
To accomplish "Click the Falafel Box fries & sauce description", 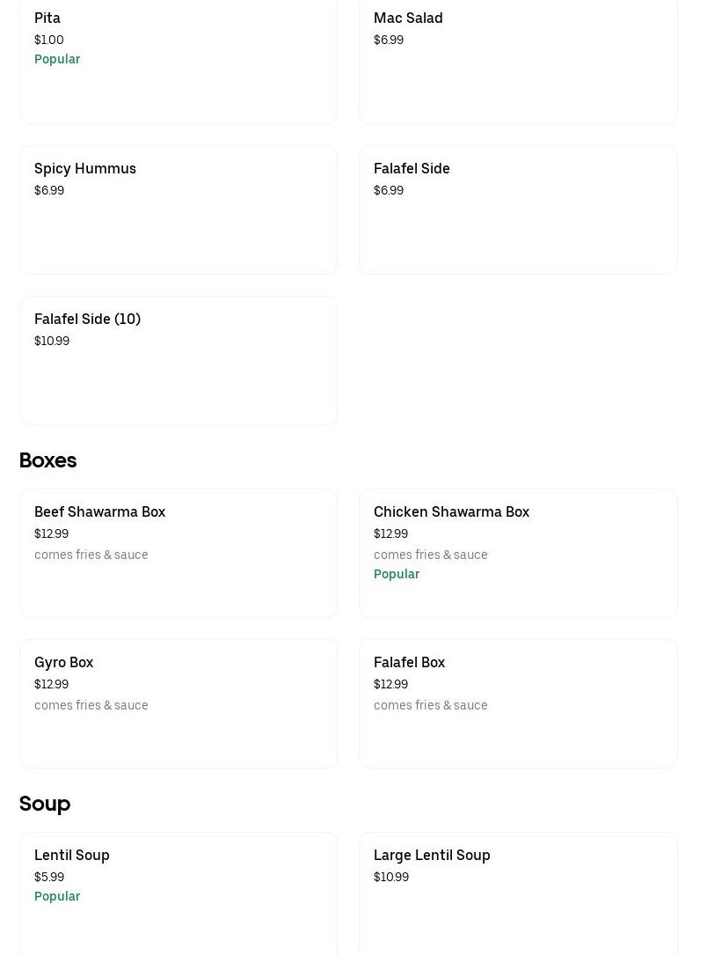I will [x=431, y=706].
